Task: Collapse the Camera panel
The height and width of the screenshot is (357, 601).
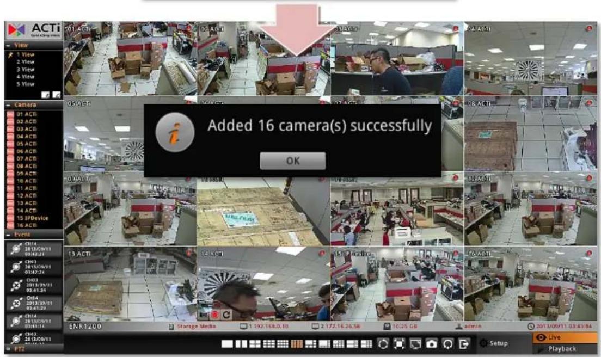Action: 8,105
